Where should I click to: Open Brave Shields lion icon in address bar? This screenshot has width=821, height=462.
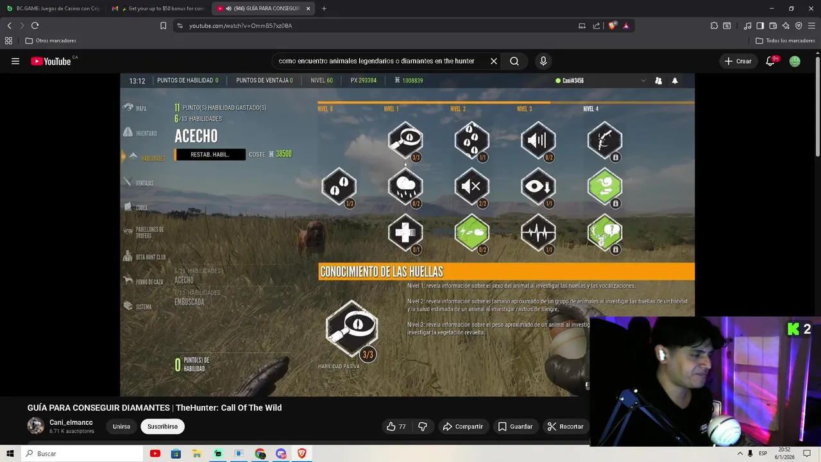coord(613,26)
